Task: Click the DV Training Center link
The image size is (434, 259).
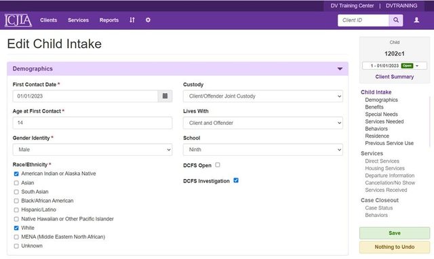Action: click(352, 5)
